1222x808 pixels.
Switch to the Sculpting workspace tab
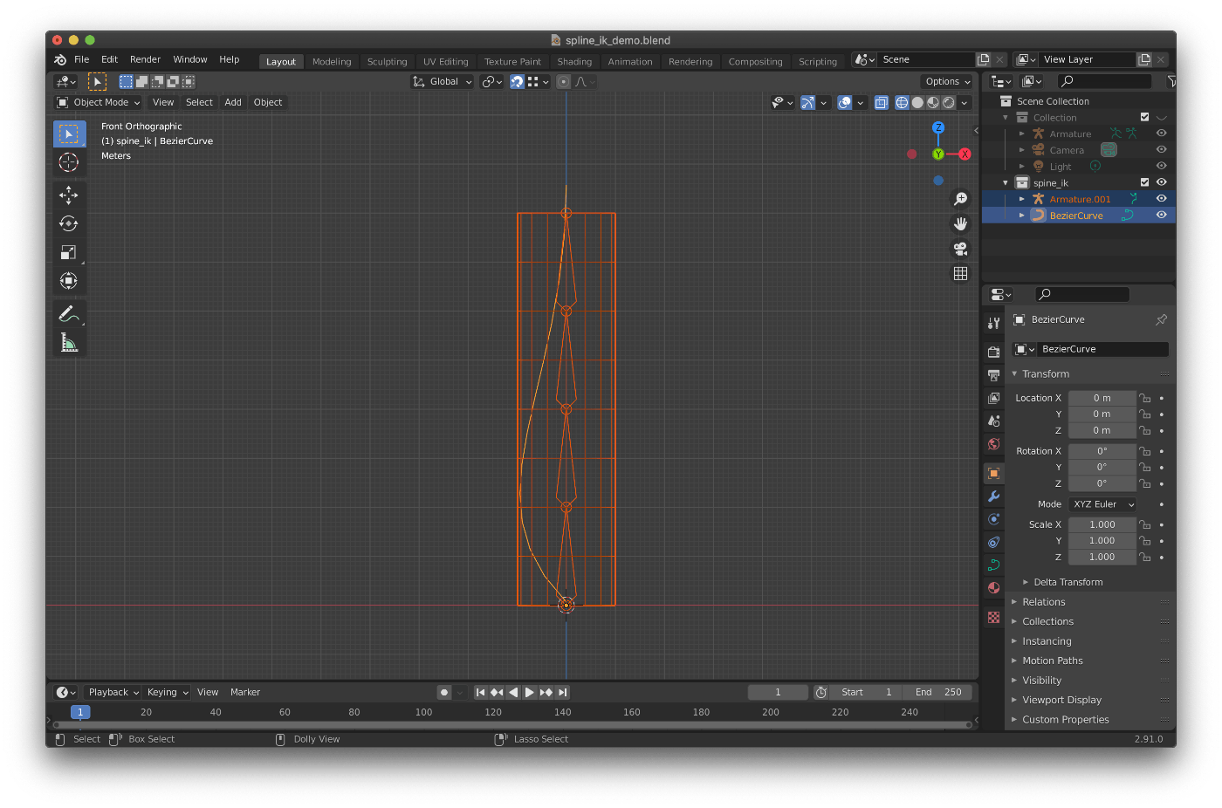387,62
